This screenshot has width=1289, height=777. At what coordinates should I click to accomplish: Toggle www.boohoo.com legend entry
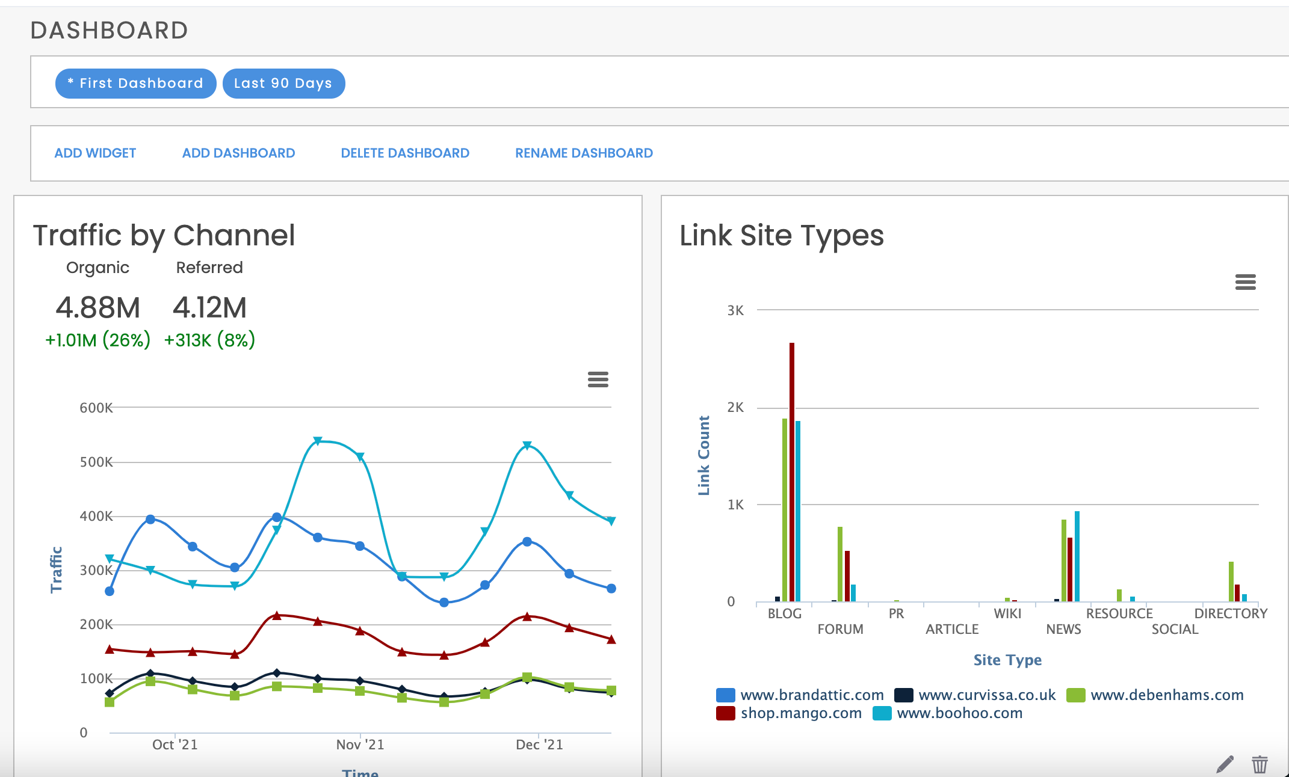pyautogui.click(x=959, y=713)
